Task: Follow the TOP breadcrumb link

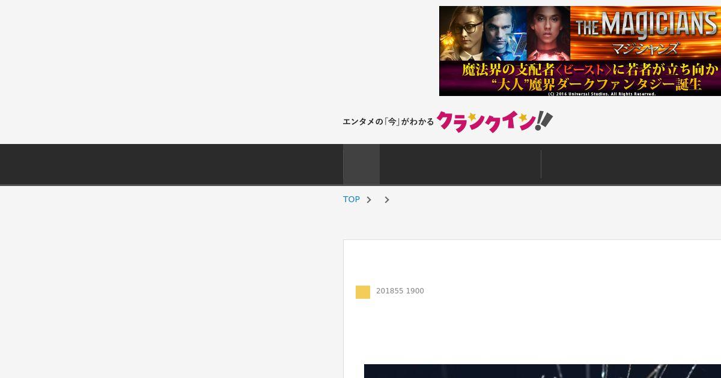Action: tap(351, 199)
